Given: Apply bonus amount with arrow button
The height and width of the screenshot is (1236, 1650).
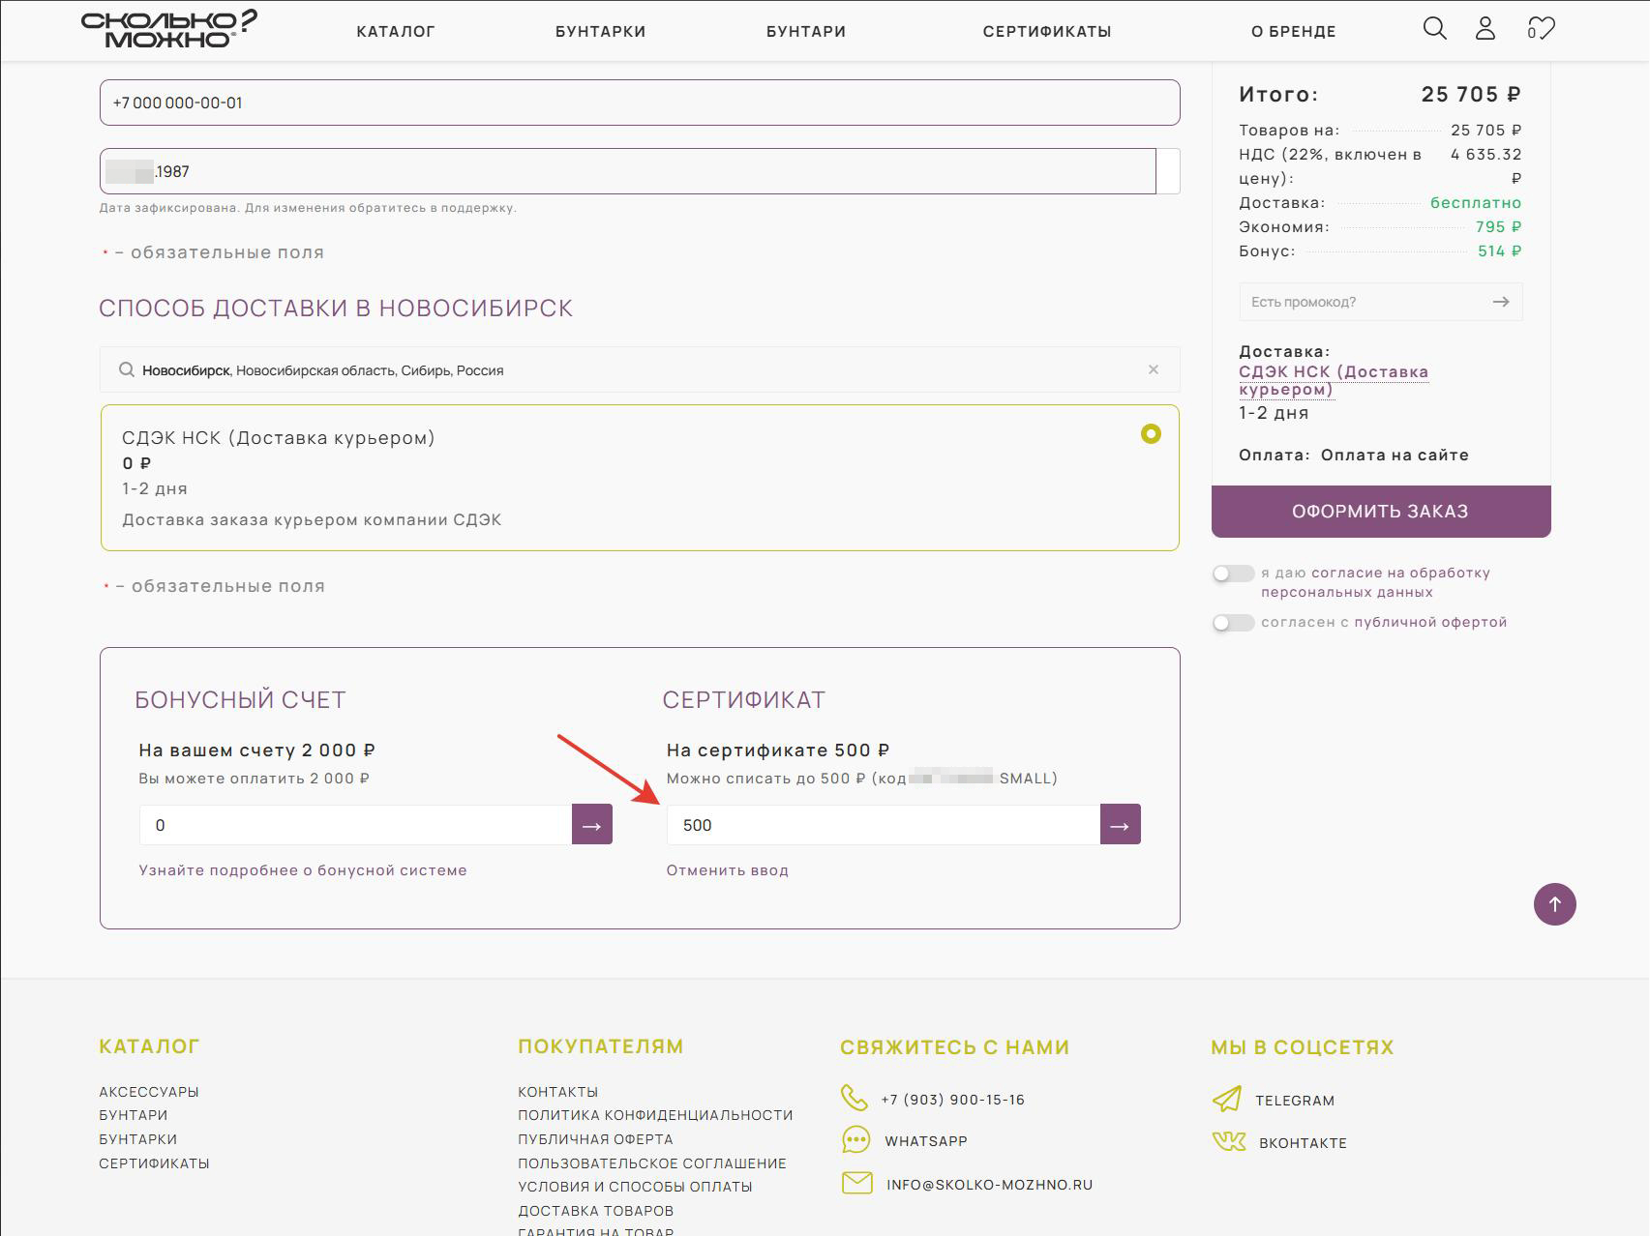Looking at the screenshot, I should [x=591, y=825].
